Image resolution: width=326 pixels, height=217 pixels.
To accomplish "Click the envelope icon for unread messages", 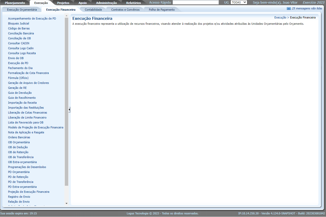I will point(289,8).
